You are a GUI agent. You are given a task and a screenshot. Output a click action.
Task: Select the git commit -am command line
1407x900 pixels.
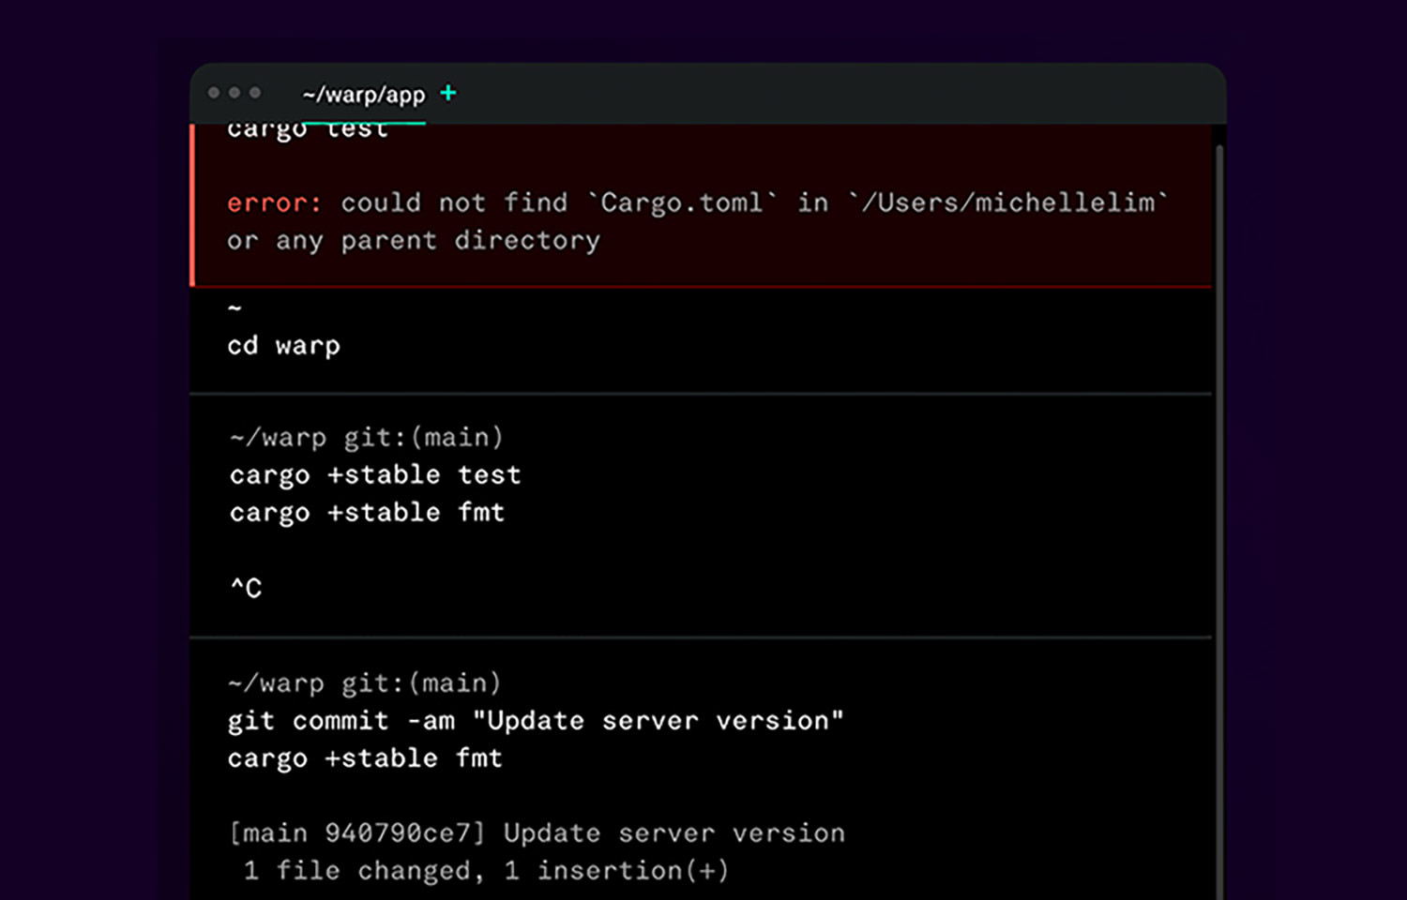[536, 721]
